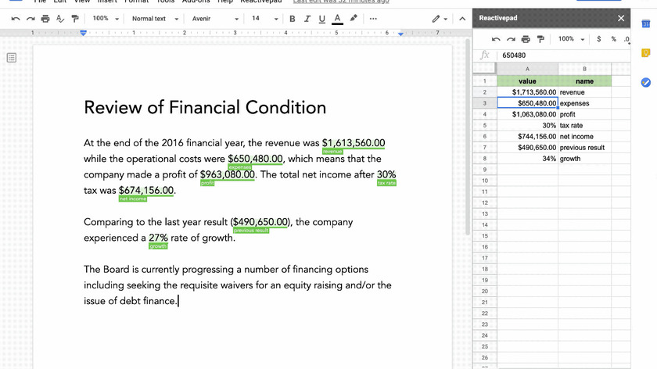The height and width of the screenshot is (369, 657).
Task: Open the highlight color picker
Action: point(354,19)
